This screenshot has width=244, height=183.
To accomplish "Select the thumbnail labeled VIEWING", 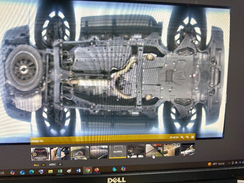I will (117, 152).
